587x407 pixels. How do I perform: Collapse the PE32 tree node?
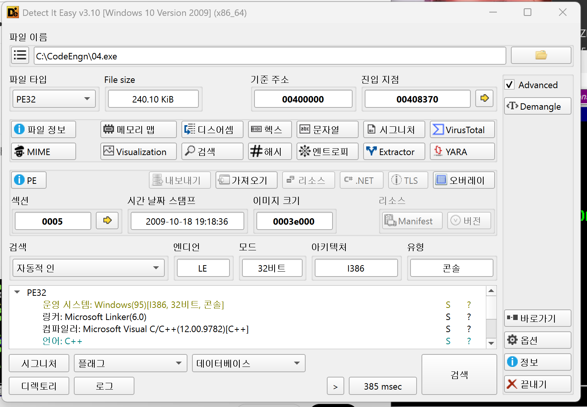[x=17, y=292]
